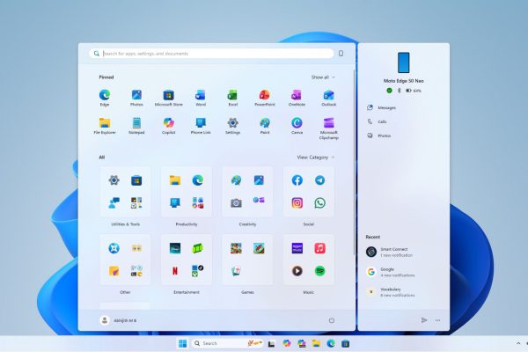
Task: Open the View: Category dropdown
Action: 315,157
